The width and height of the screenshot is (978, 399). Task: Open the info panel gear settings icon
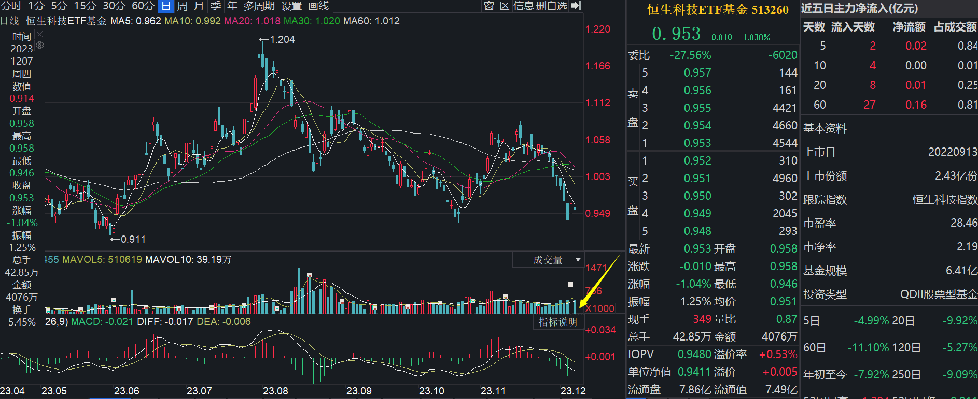tap(40, 46)
